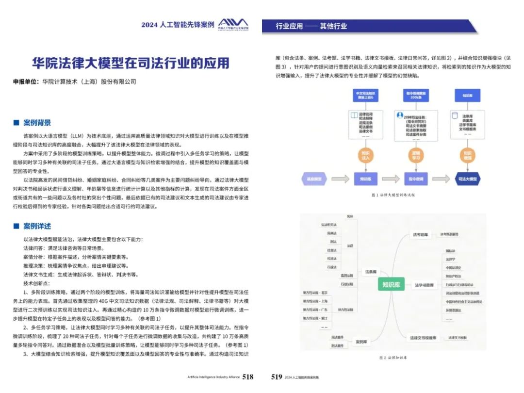Click the blue 指令微调数据 200k条 box
524x393 pixels.
pyautogui.click(x=416, y=95)
